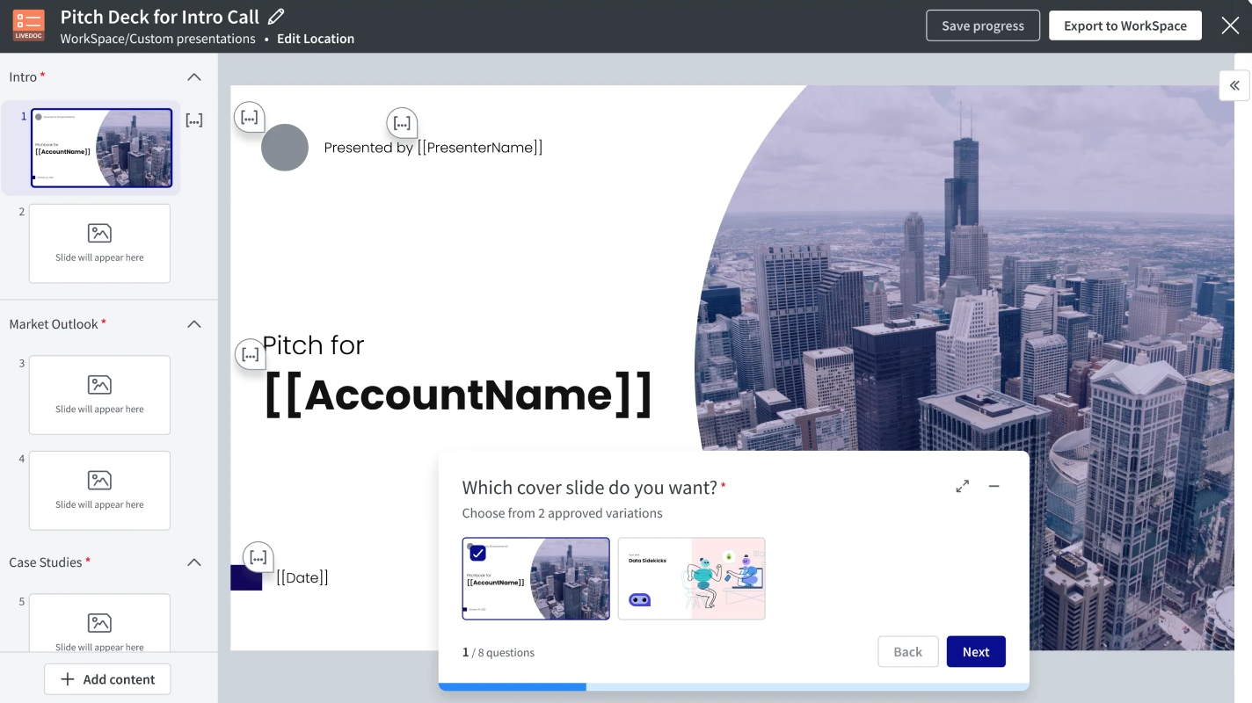This screenshot has height=703, width=1252.
Task: Minimize the cover slide question dialog
Action: point(994,486)
